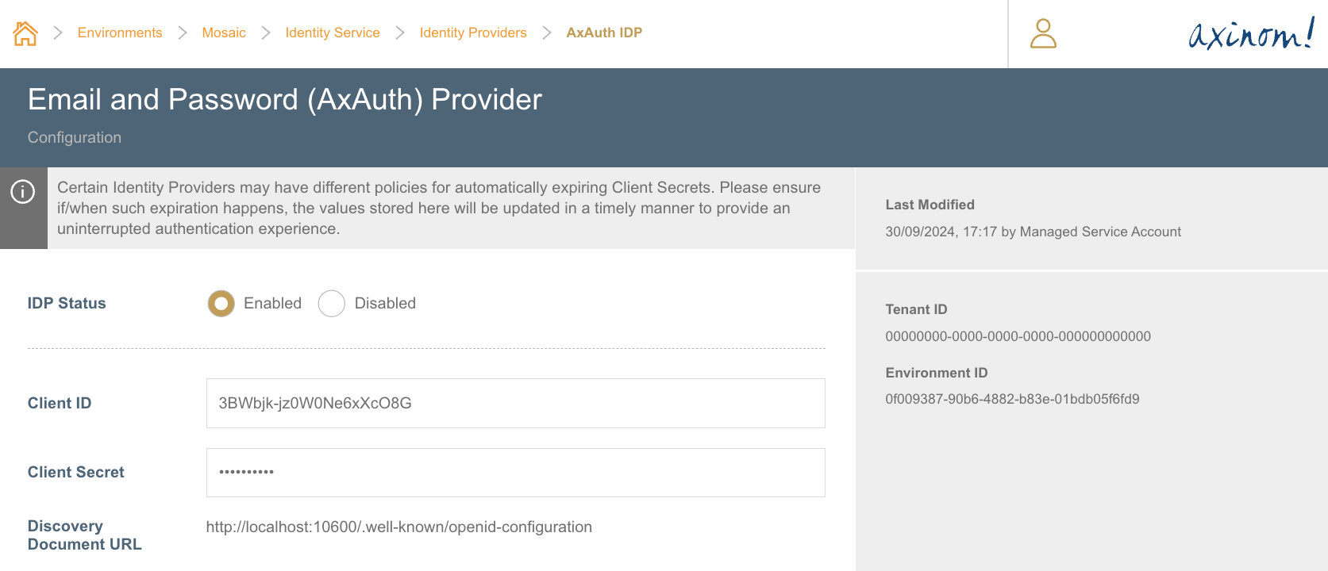Image resolution: width=1328 pixels, height=571 pixels.
Task: Click the chevron between Mosaic and Identity Service
Action: [266, 33]
